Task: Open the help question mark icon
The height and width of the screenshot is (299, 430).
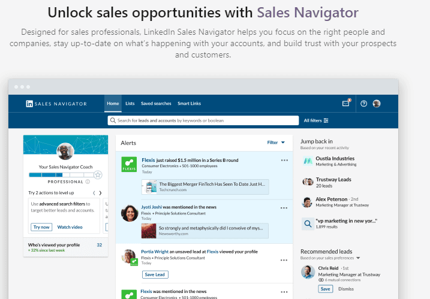Action: pos(363,104)
